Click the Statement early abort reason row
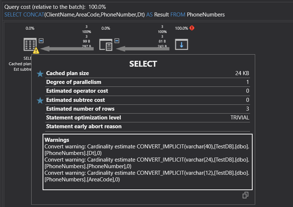The image size is (293, 207). tap(147, 126)
